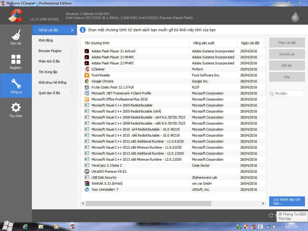Open Khôi phục hệ thống item
This screenshot has width=308, height=231.
click(x=54, y=82)
